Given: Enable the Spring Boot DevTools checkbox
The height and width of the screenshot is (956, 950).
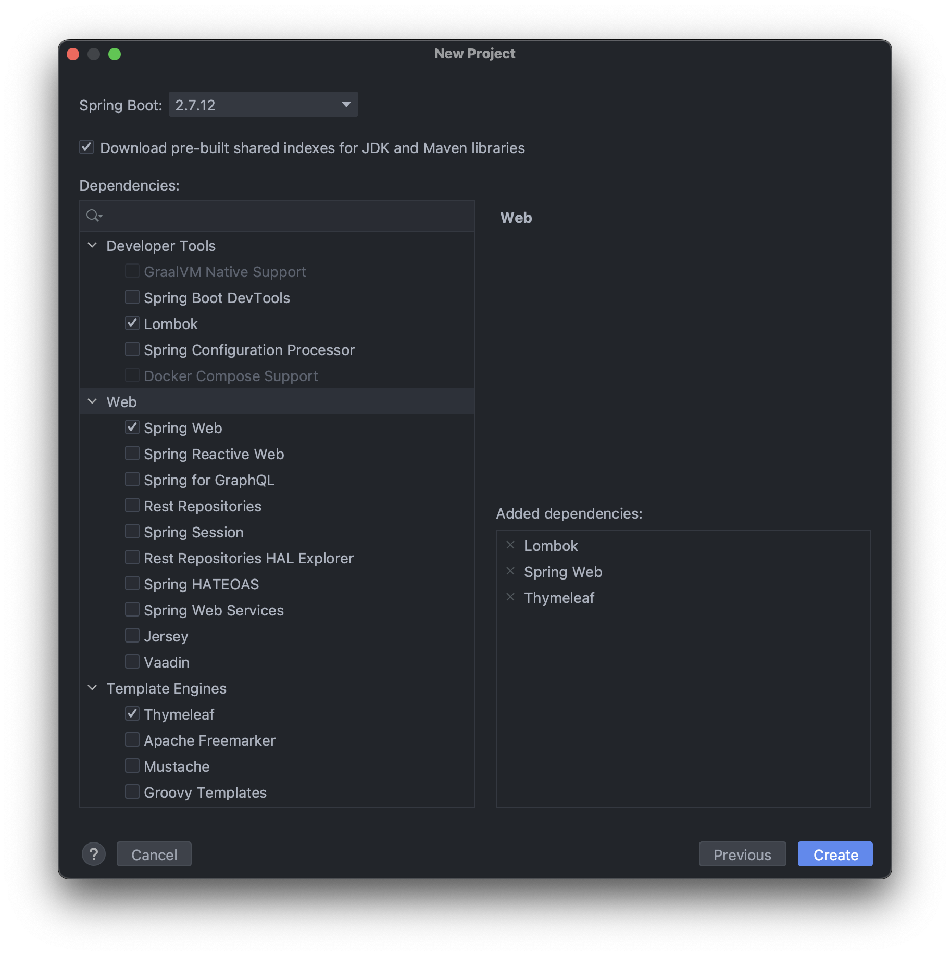Looking at the screenshot, I should point(132,297).
